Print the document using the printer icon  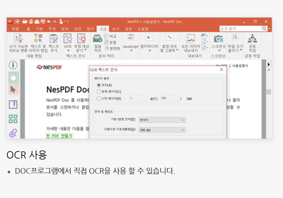coord(43,22)
